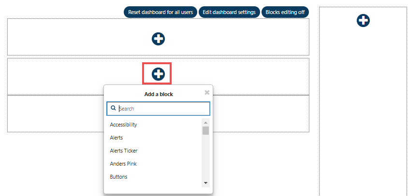Pick the Anders Pink block
The height and width of the screenshot is (196, 408).
123,164
